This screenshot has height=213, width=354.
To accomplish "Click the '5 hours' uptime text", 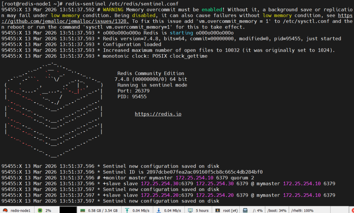I will coord(202,211).
